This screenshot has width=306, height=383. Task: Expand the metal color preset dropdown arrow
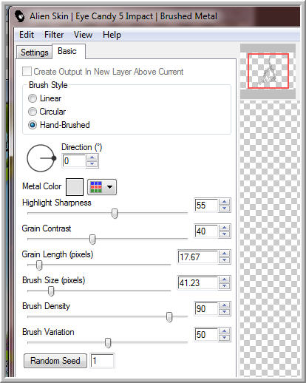click(109, 187)
